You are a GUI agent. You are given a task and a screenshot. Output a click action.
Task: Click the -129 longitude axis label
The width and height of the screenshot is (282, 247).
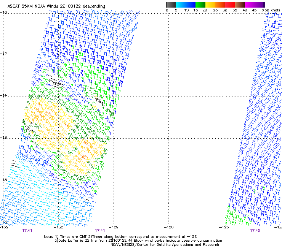coord(114,227)
